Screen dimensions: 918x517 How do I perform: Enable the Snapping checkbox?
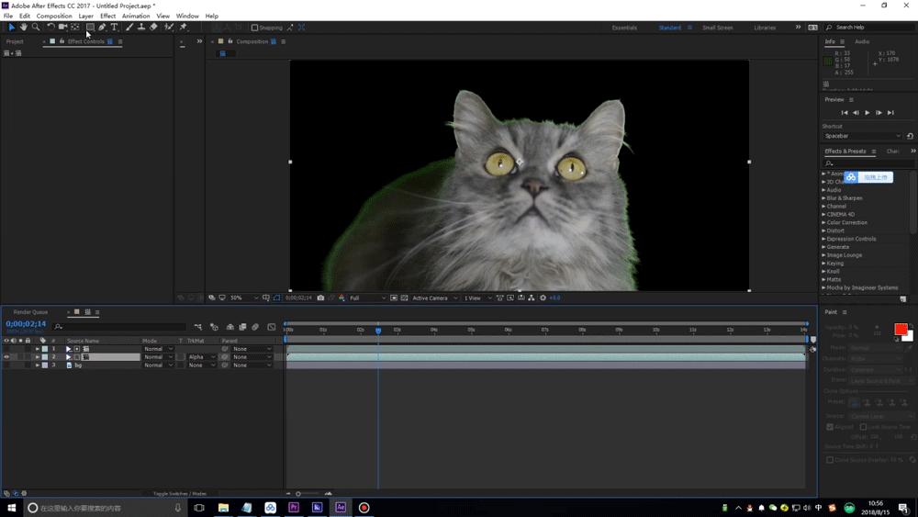[255, 28]
